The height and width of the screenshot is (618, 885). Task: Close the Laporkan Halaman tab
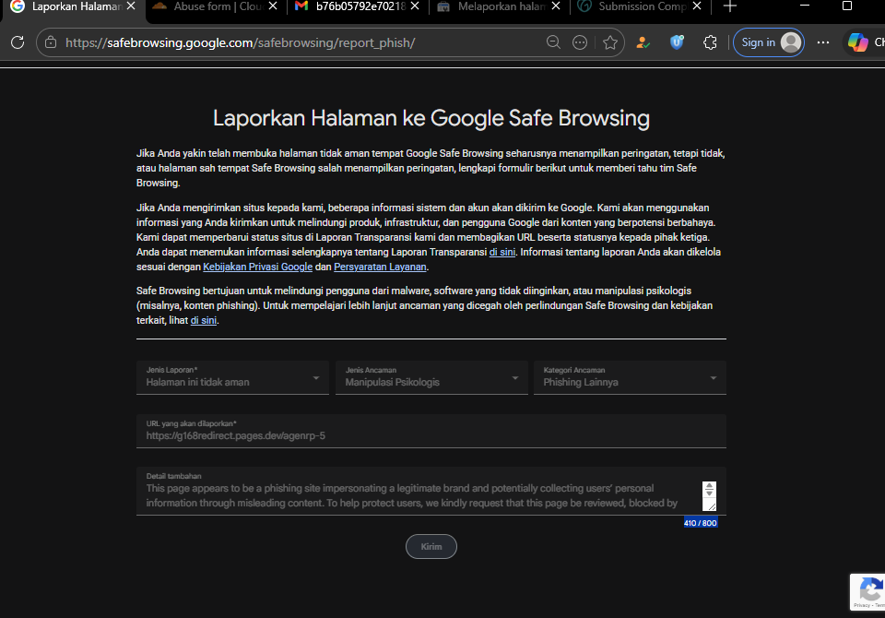pos(131,6)
